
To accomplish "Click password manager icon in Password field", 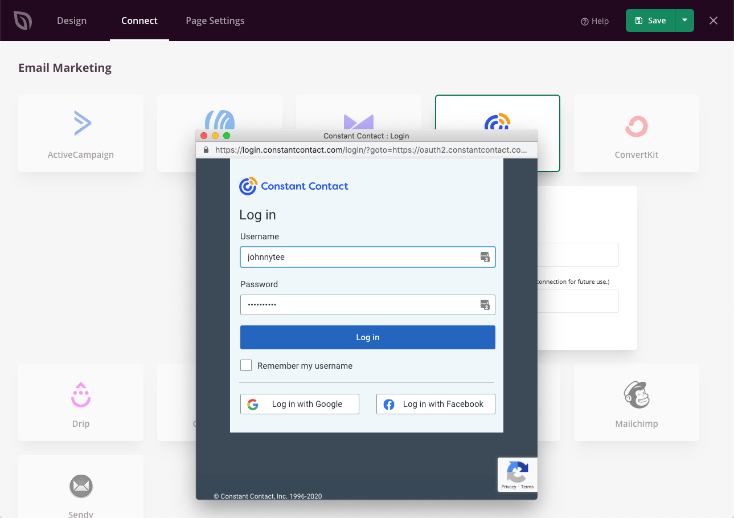I will pyautogui.click(x=485, y=305).
